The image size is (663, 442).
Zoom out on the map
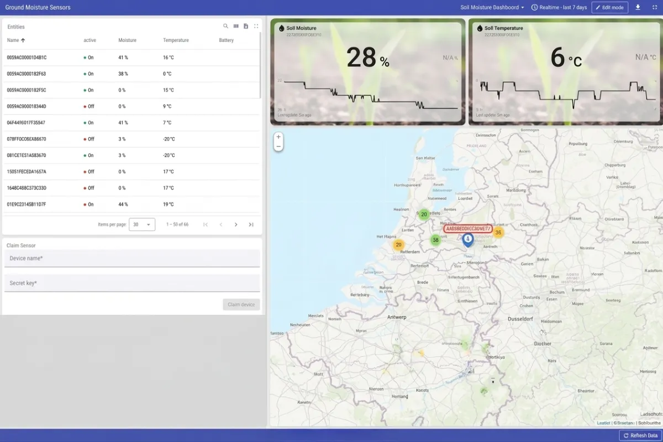point(278,146)
